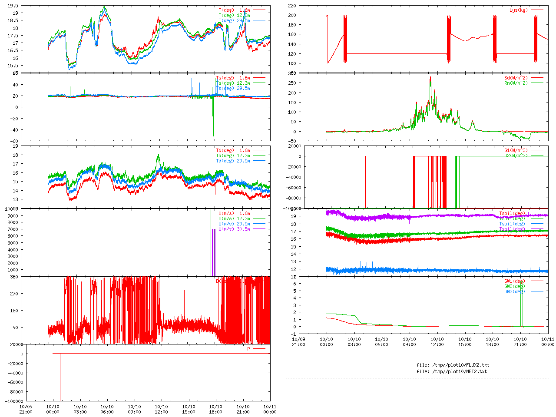This screenshot has height=417, width=556.
Task: Click the 'Rn(W/m^2)' legend label
Action: (x=516, y=83)
